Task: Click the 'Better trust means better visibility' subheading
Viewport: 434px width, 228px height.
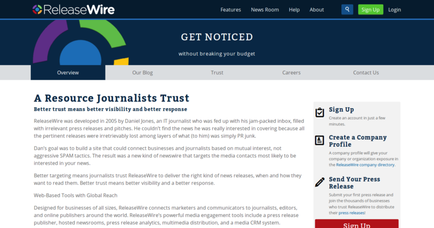Action: click(110, 109)
